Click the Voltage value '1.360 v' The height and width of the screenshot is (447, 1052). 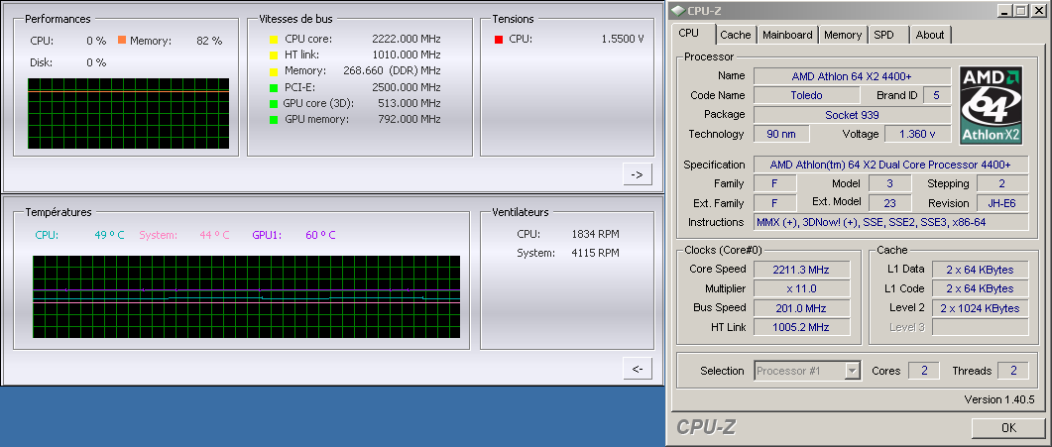click(918, 134)
